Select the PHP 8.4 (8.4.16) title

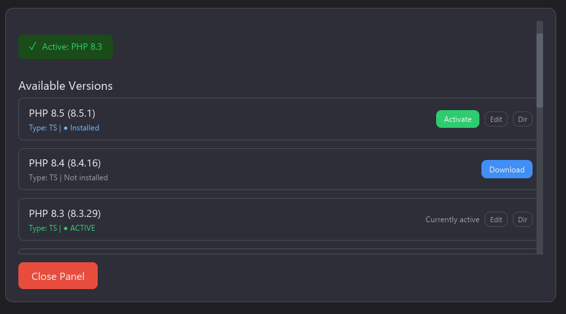[65, 163]
